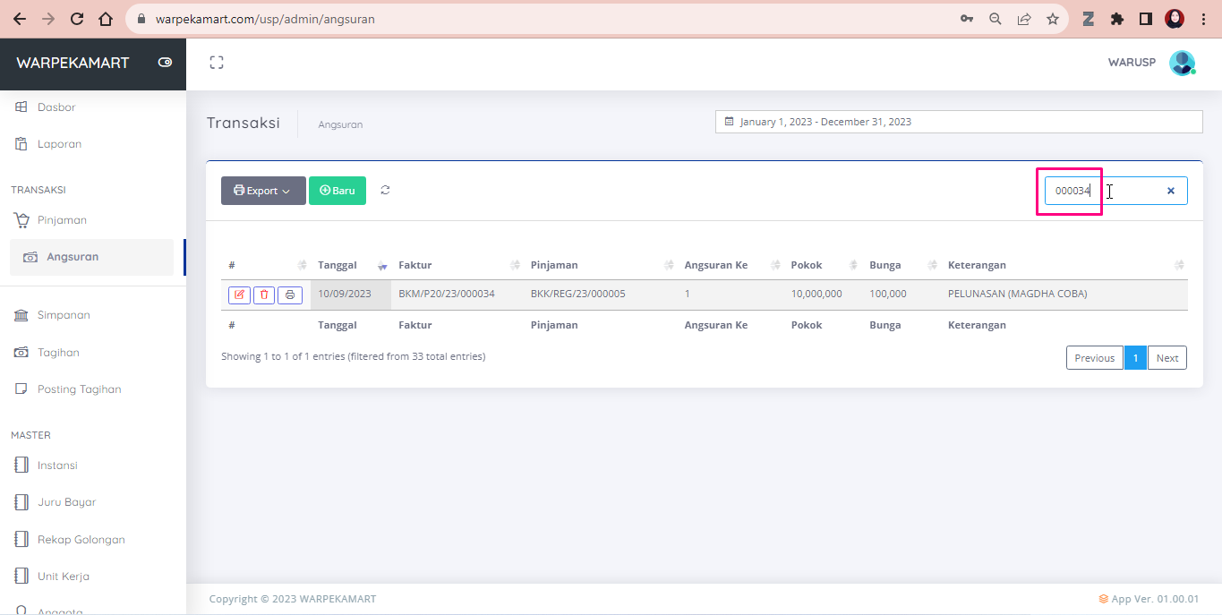Toggle the browser side panel
This screenshot has width=1222, height=615.
1145,19
